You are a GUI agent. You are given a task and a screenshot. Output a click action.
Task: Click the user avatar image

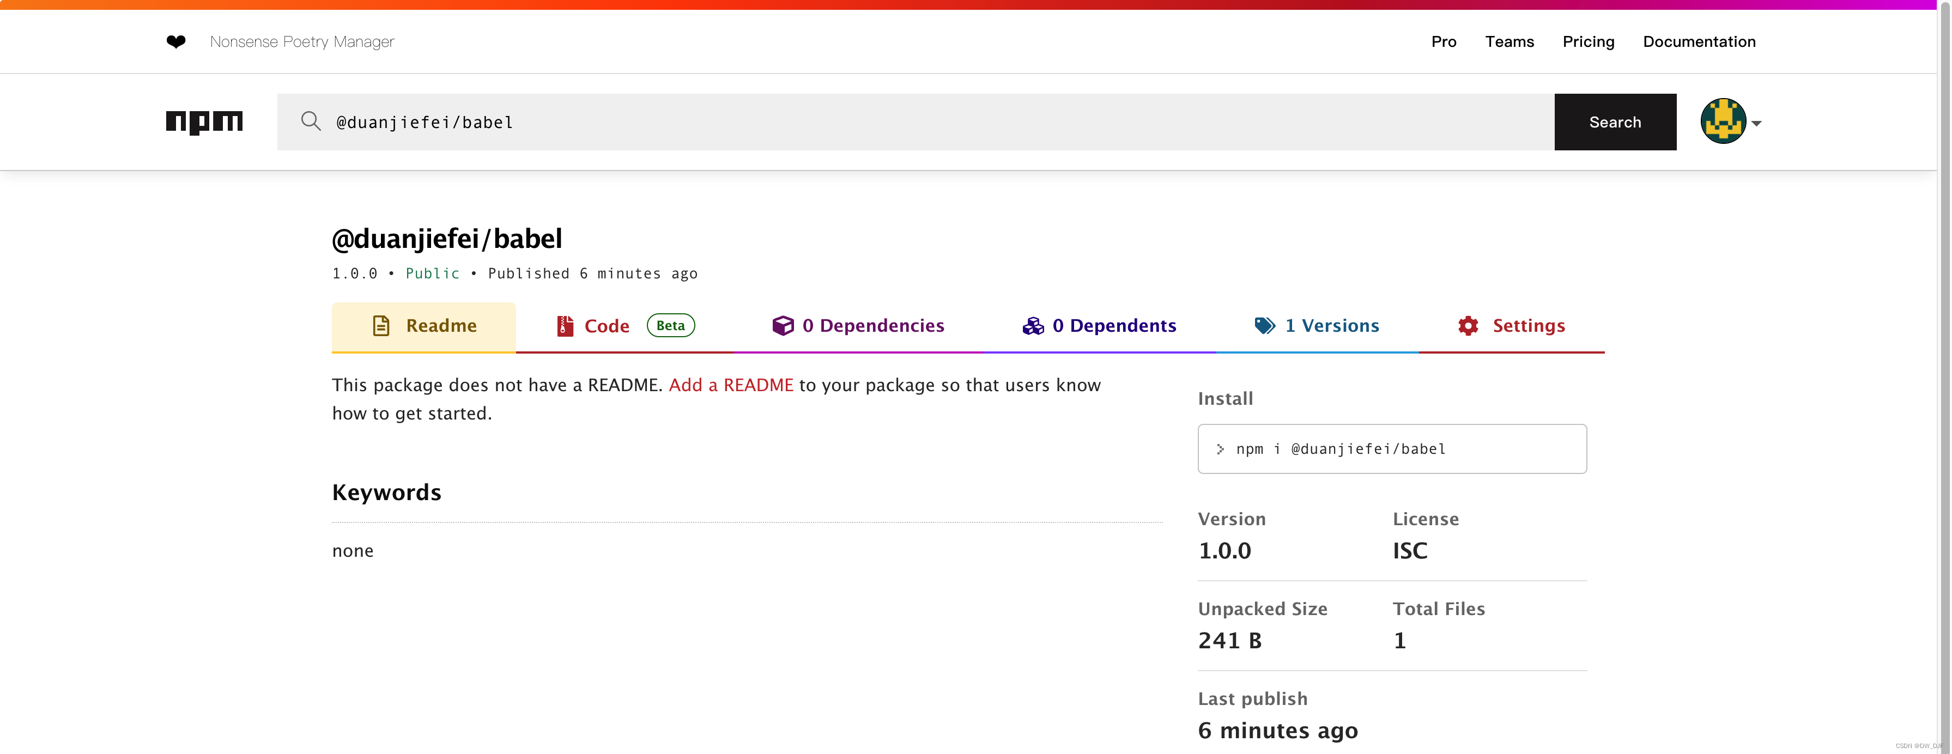click(1723, 121)
